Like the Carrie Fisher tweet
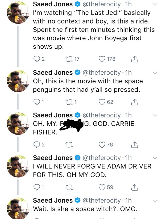 pyautogui.click(x=102, y=145)
